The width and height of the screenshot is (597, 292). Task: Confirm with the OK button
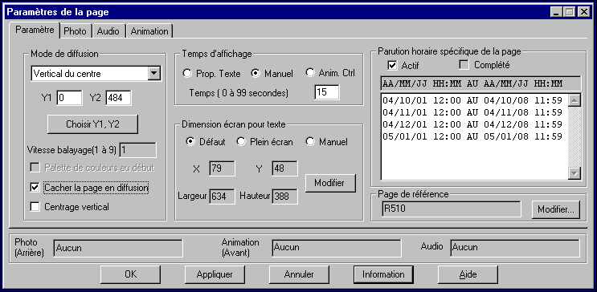tap(131, 274)
